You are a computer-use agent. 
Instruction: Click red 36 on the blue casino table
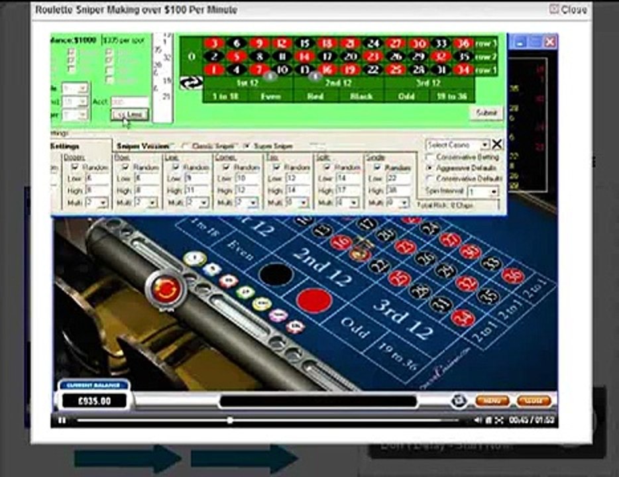click(513, 276)
